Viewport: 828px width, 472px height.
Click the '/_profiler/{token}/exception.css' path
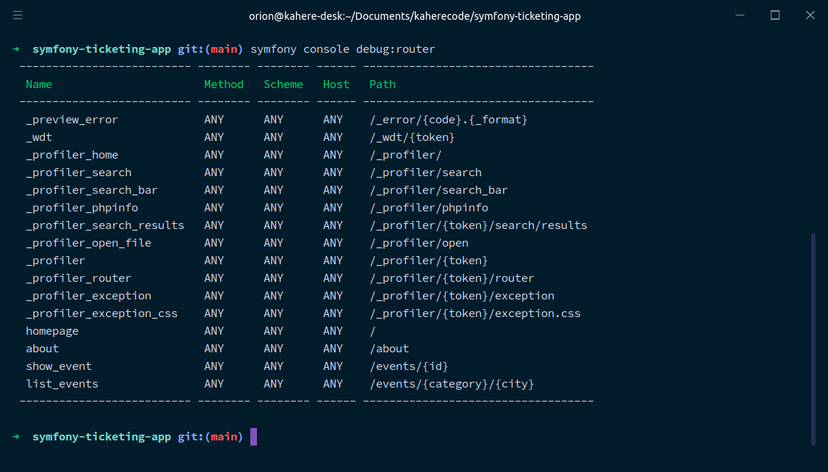pyautogui.click(x=475, y=313)
